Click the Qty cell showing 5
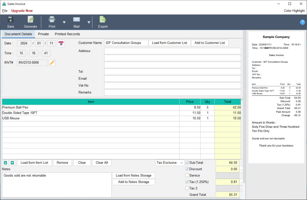 pyautogui.click(x=207, y=107)
